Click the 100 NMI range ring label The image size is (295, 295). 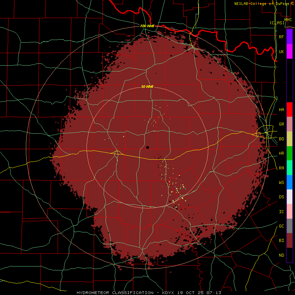pyautogui.click(x=147, y=26)
